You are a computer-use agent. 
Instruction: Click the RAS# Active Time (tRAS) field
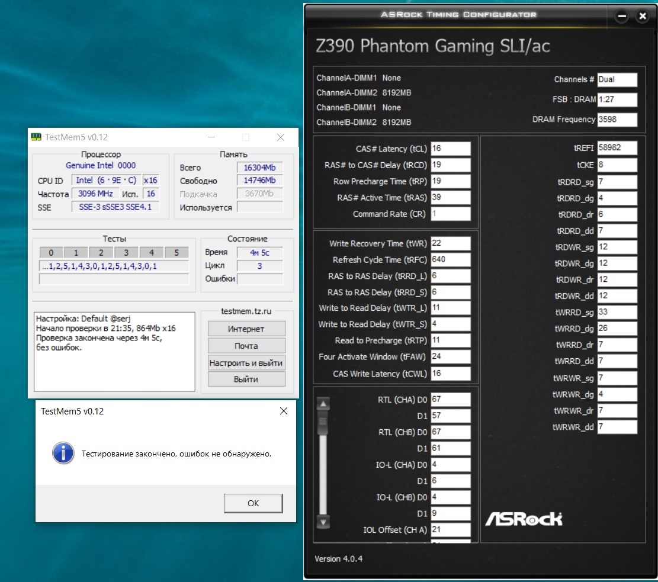tap(451, 198)
